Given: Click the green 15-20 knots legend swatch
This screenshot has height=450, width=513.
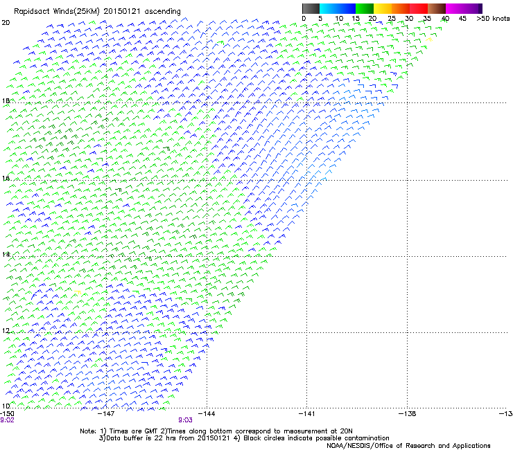Looking at the screenshot, I should [x=365, y=8].
